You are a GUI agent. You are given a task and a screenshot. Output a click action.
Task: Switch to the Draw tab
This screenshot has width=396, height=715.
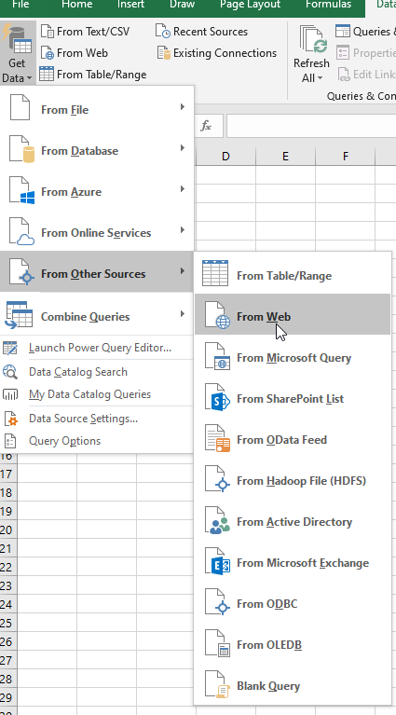182,5
